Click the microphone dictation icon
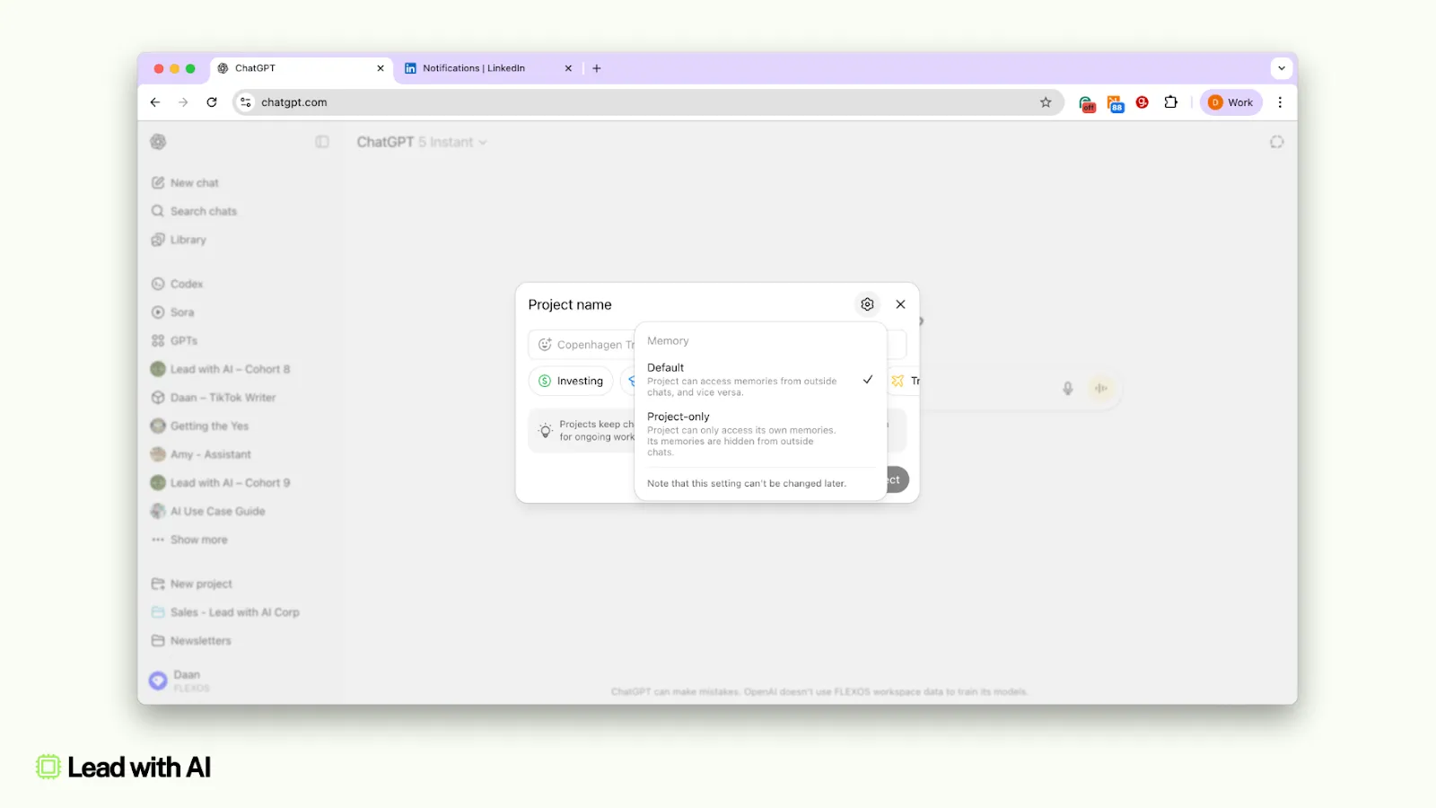The height and width of the screenshot is (808, 1436). pos(1068,388)
